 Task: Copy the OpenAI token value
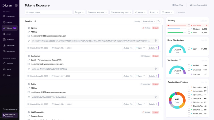click(x=156, y=41)
